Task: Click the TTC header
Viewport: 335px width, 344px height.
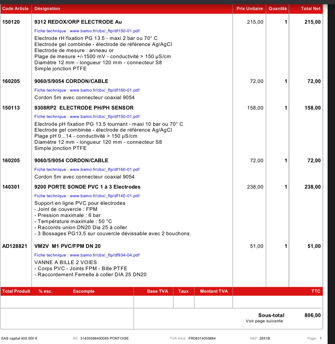Action: point(316,291)
